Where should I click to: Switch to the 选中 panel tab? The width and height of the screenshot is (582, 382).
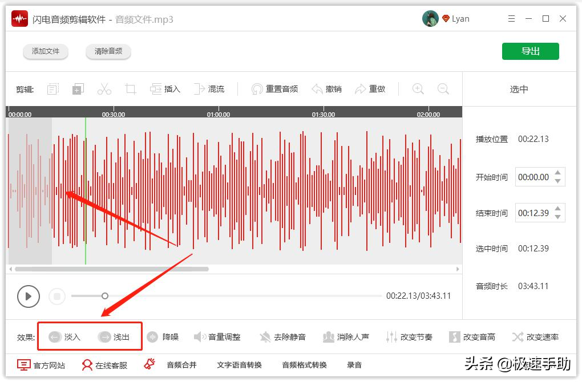(518, 89)
